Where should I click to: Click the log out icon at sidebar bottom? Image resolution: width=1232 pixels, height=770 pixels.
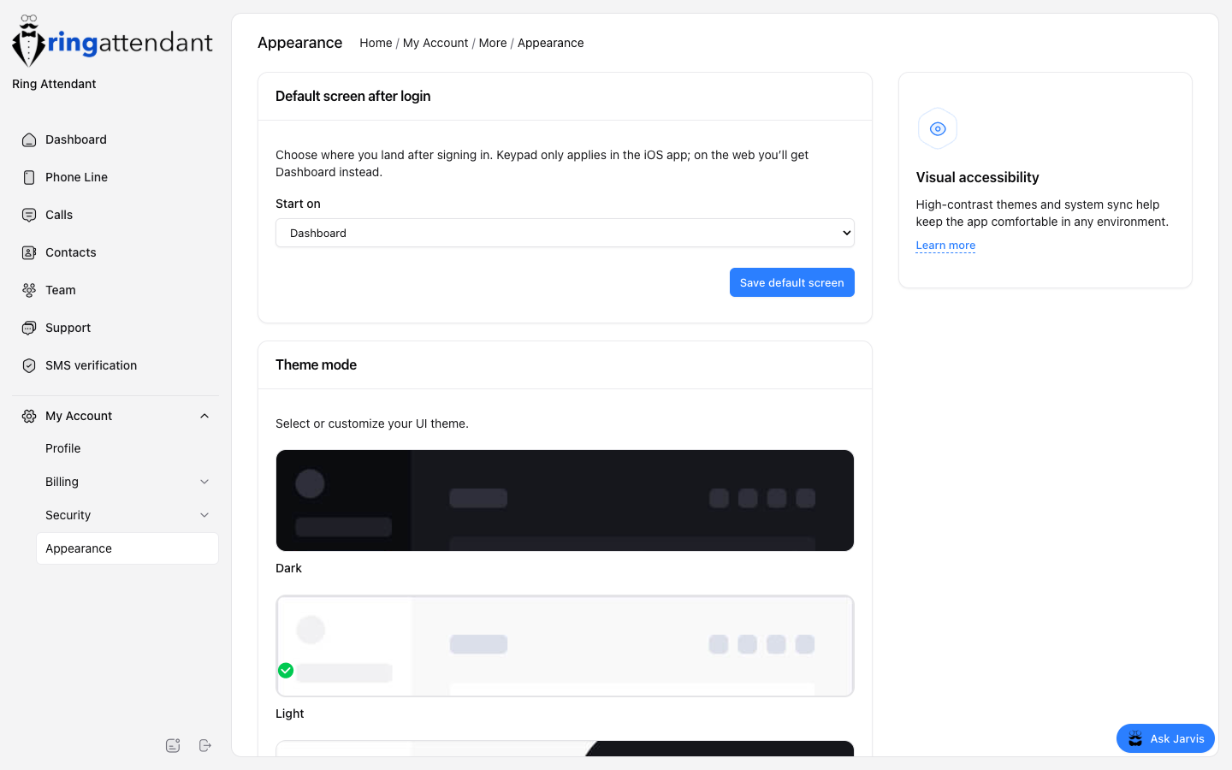tap(205, 745)
